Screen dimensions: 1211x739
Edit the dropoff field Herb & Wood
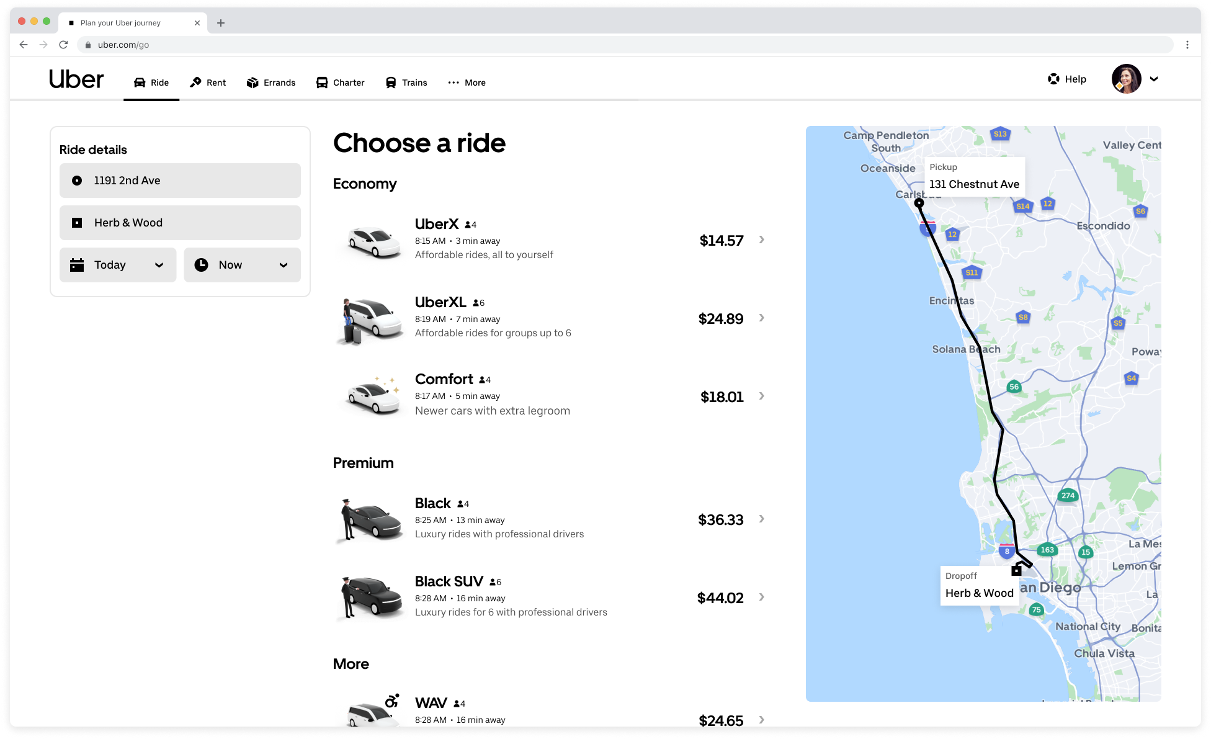pos(180,223)
